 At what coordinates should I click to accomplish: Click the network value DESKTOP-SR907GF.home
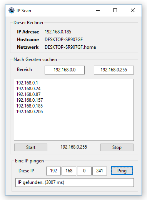[x=70, y=47]
